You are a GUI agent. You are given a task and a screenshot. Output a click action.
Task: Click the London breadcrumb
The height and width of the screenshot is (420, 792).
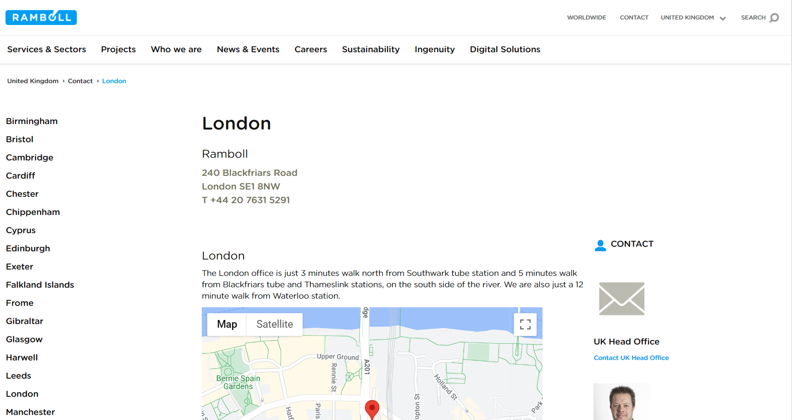coord(114,81)
